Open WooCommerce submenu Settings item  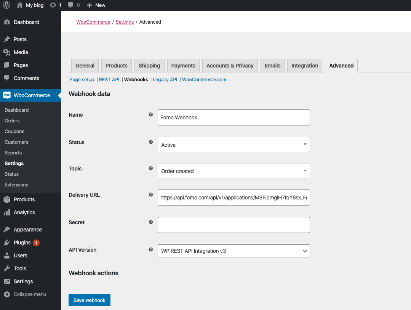(x=14, y=163)
